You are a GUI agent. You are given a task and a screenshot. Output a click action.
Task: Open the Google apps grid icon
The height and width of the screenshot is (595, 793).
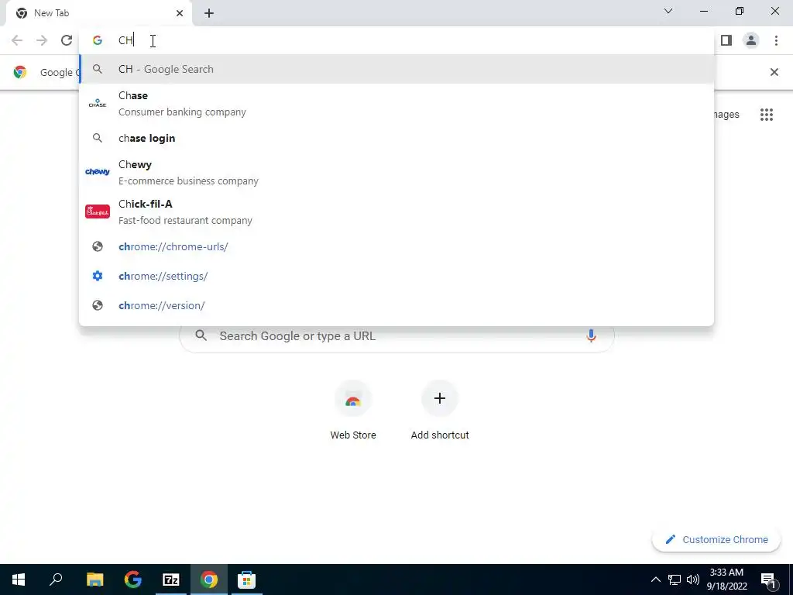[767, 115]
